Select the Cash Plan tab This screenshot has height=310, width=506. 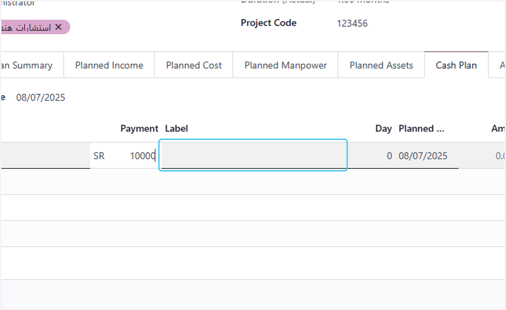point(456,65)
